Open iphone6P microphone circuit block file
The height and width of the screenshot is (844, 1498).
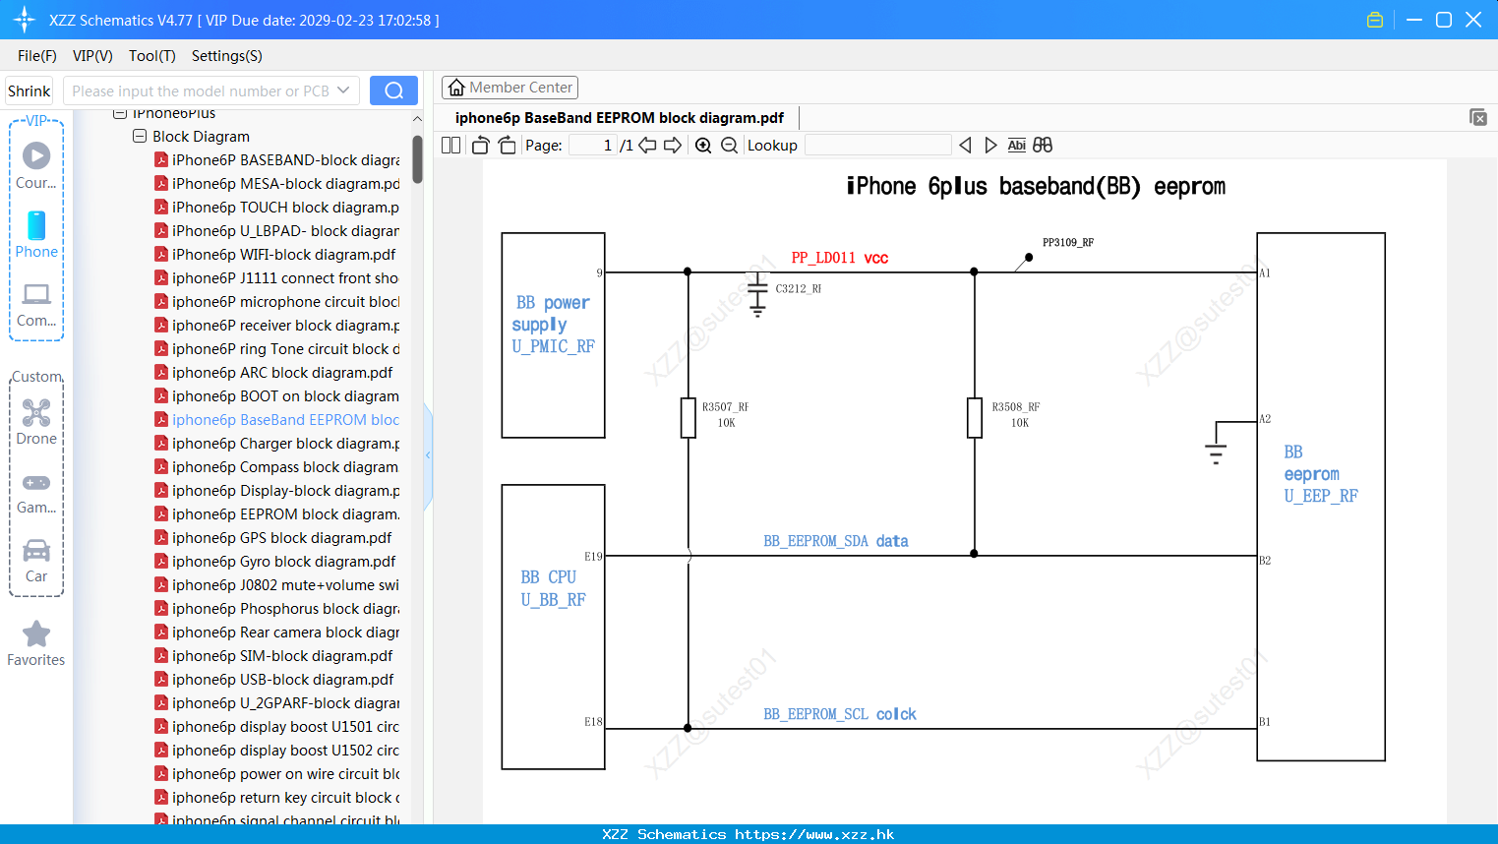click(277, 301)
